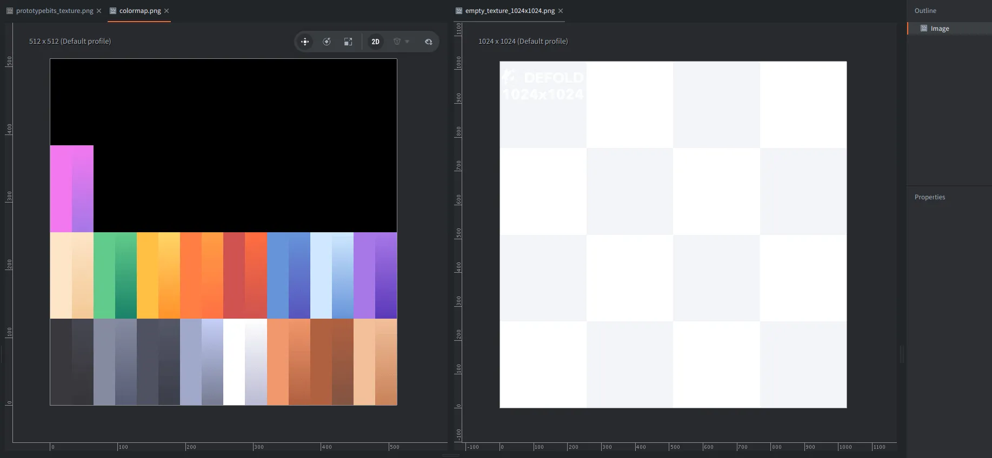Select the Rotate tool in the scene toolbar
Image resolution: width=992 pixels, height=458 pixels.
coord(327,42)
